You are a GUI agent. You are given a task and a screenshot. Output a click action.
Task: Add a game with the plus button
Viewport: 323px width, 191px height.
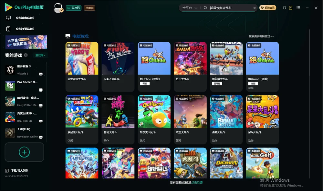[24, 152]
